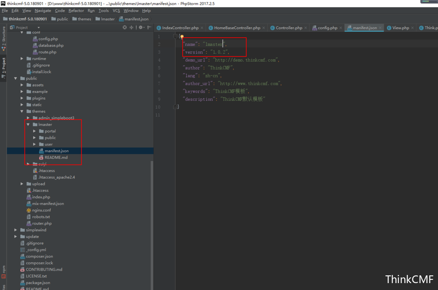438x290 pixels.
Task: Open the VCS menu
Action: pos(116,11)
